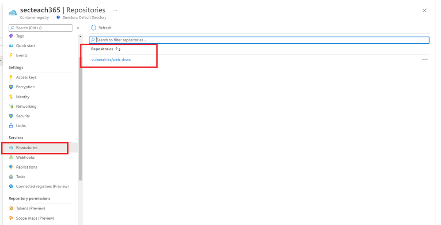Image resolution: width=441 pixels, height=225 pixels.
Task: Click the Settings section heading
Action: (x=16, y=67)
